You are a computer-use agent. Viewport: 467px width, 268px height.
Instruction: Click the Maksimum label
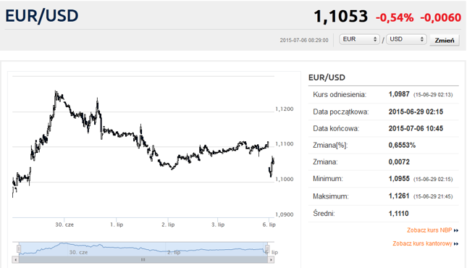331,196
